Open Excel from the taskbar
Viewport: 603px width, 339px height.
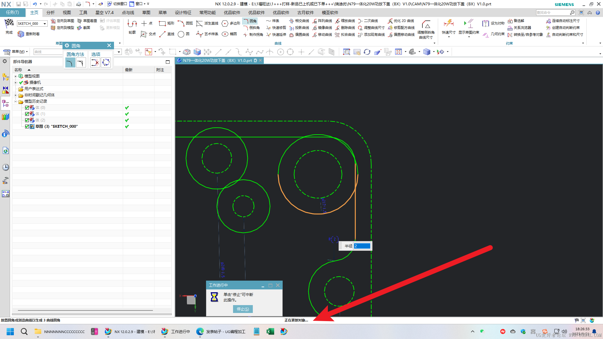(x=270, y=331)
